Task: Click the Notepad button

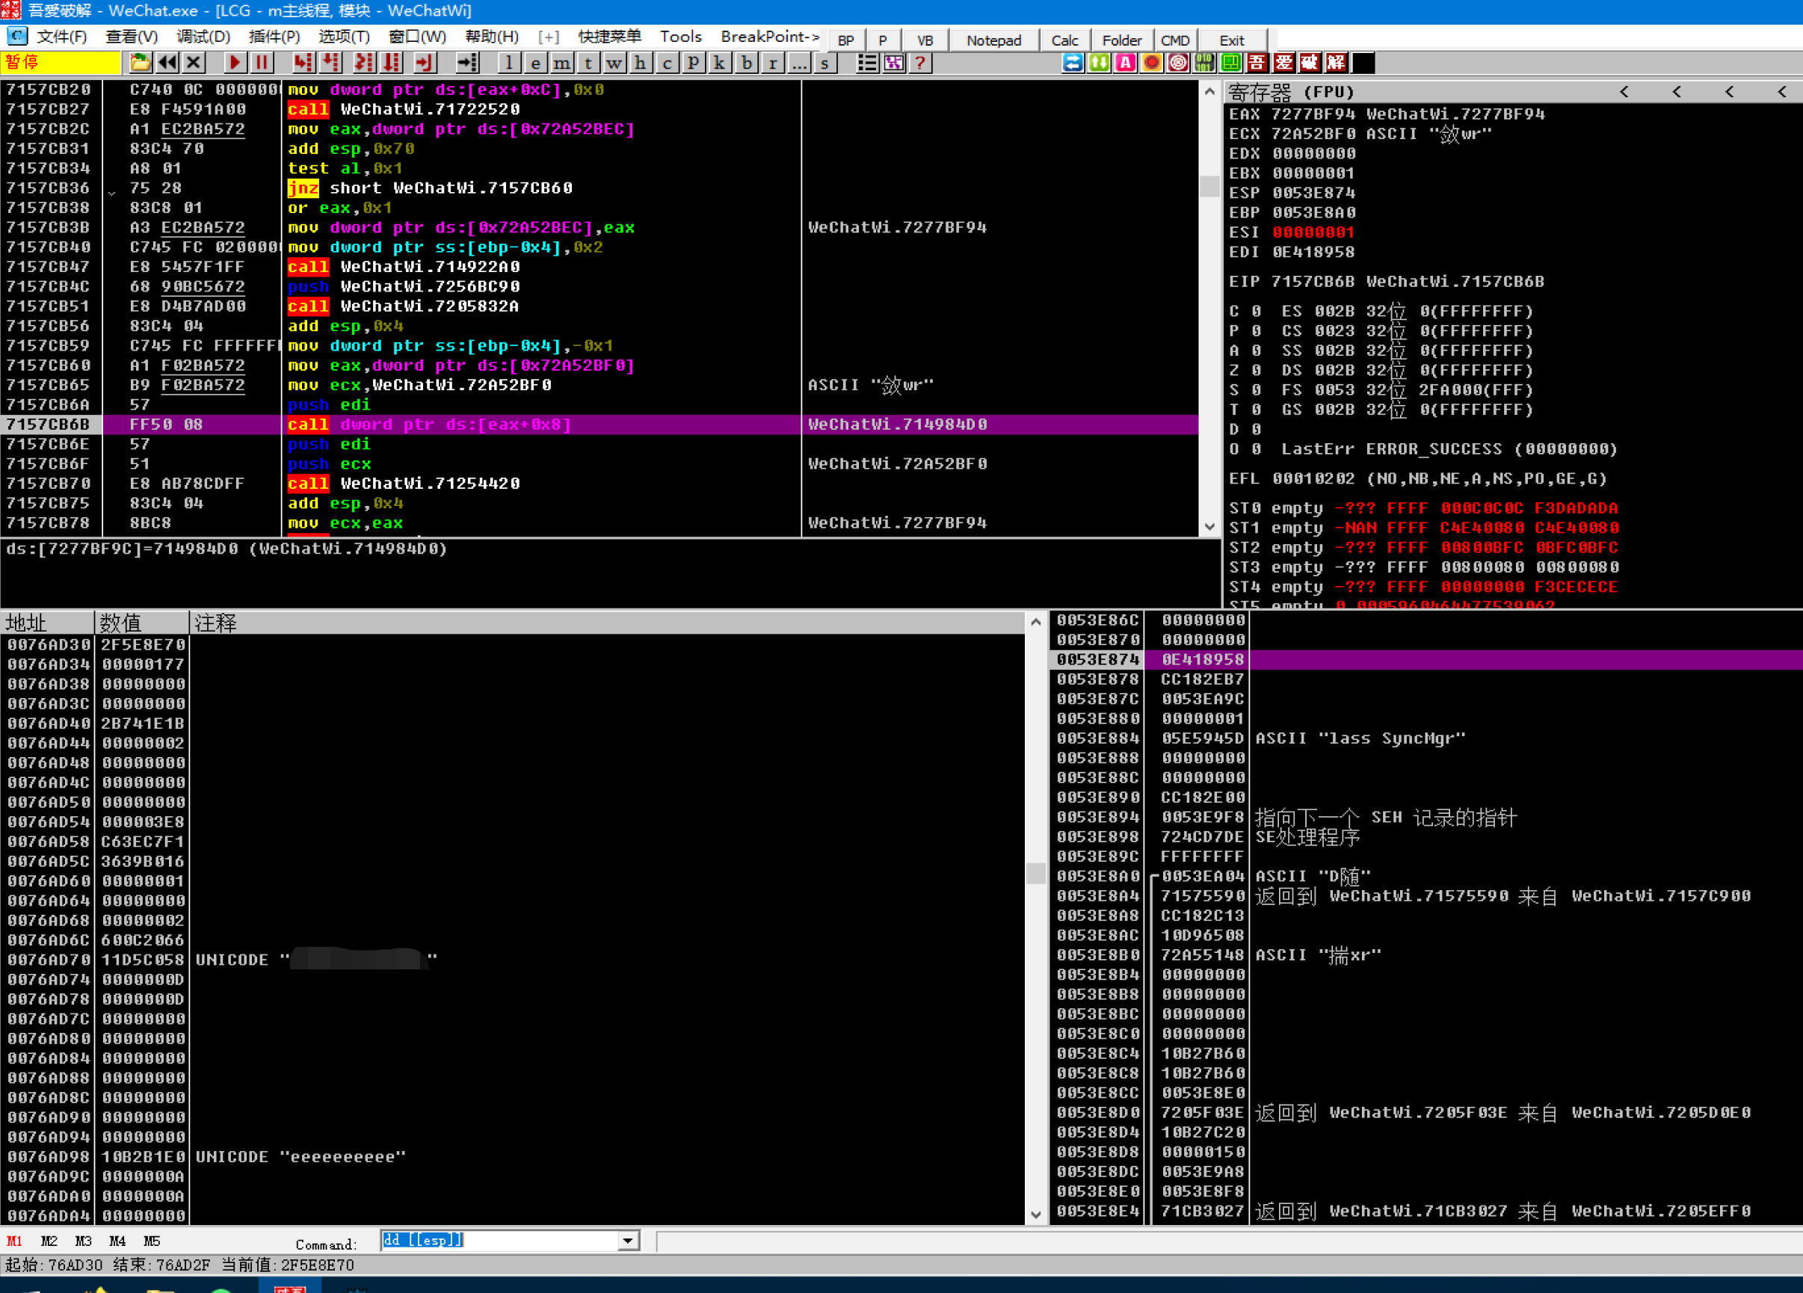Action: [x=993, y=40]
